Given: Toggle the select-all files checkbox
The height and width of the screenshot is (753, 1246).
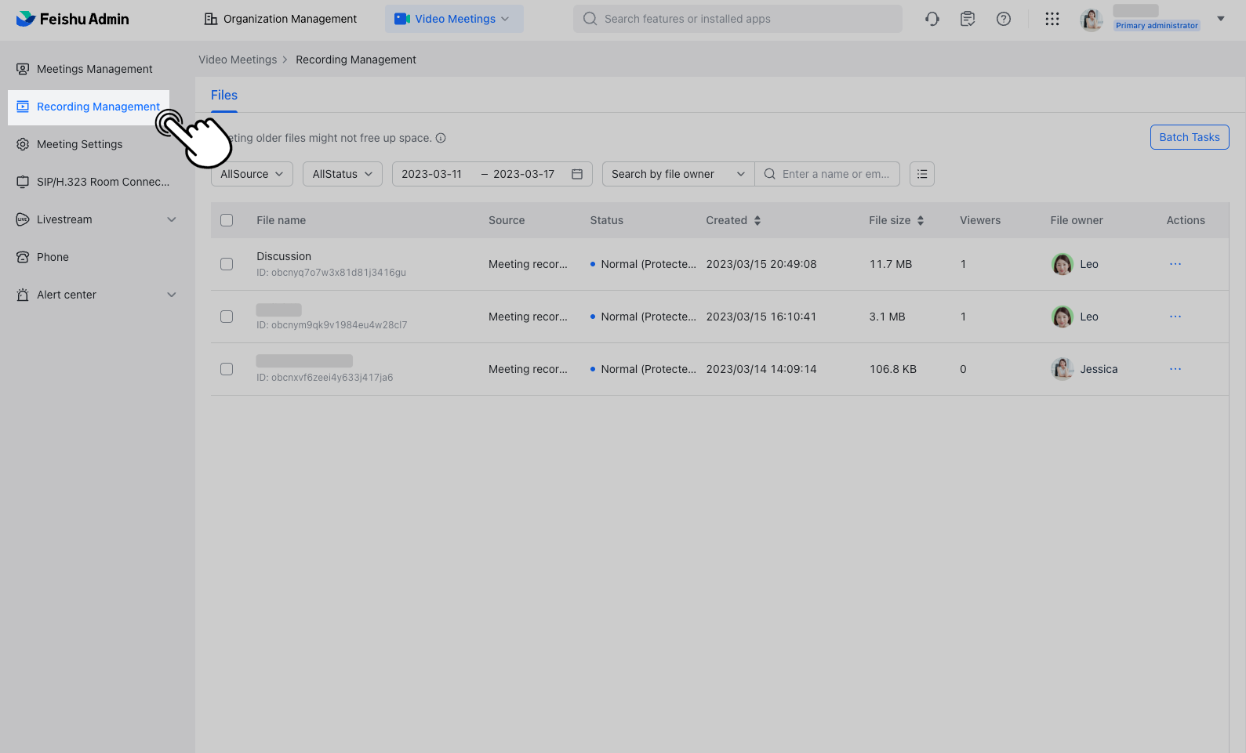Looking at the screenshot, I should [x=227, y=220].
